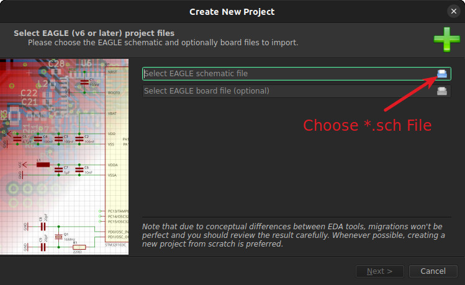Browse for EAGLE board file icon
The image size is (465, 285).
[442, 91]
